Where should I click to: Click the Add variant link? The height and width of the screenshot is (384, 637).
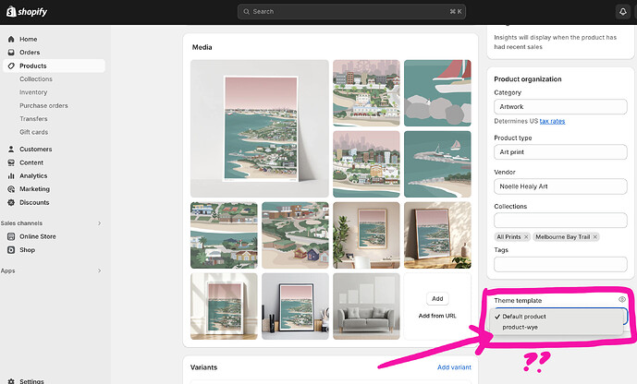click(x=454, y=367)
